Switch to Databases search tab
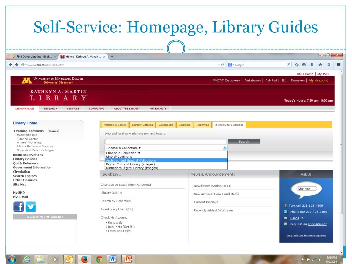 coord(166,125)
